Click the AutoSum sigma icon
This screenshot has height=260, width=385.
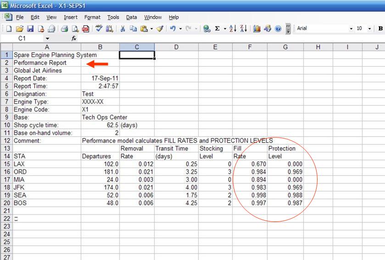click(217, 28)
